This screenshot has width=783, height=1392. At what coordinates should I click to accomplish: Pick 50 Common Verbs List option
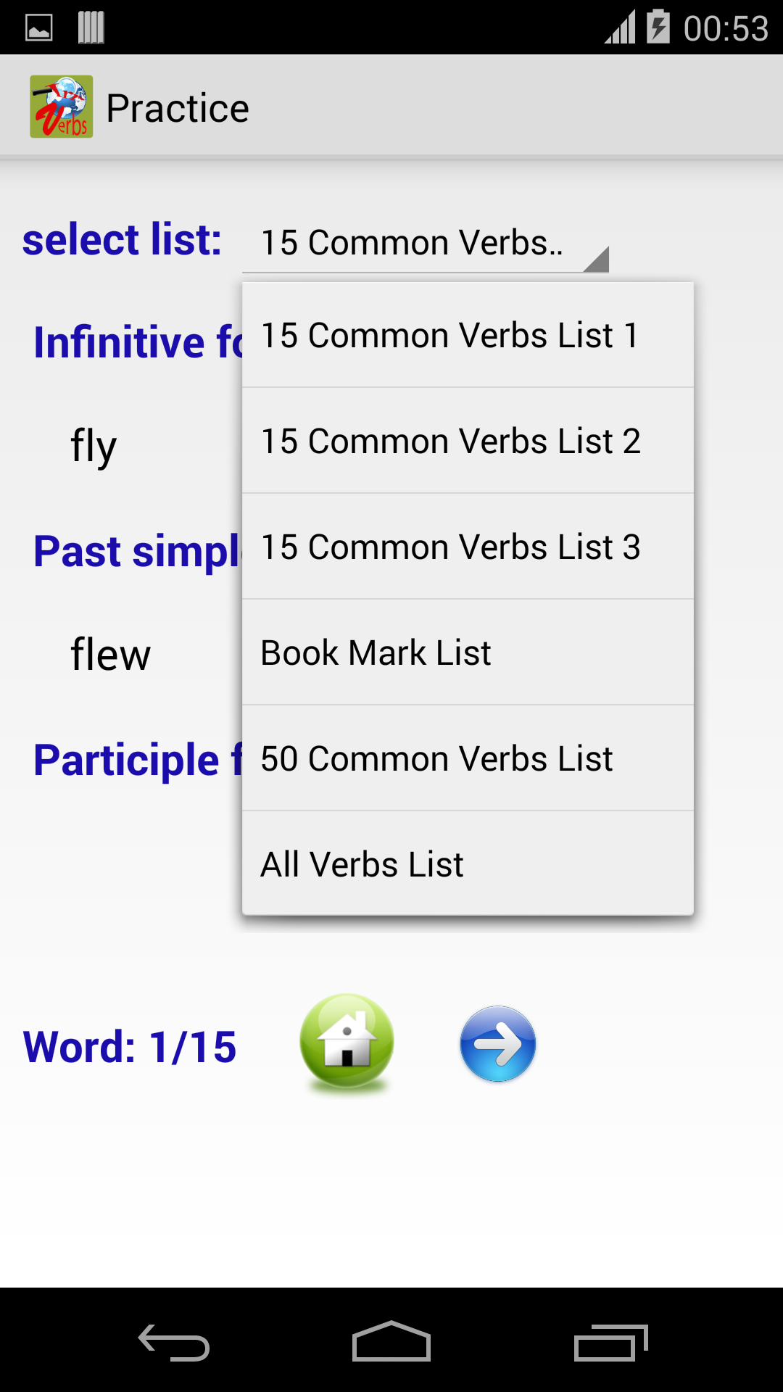[468, 758]
